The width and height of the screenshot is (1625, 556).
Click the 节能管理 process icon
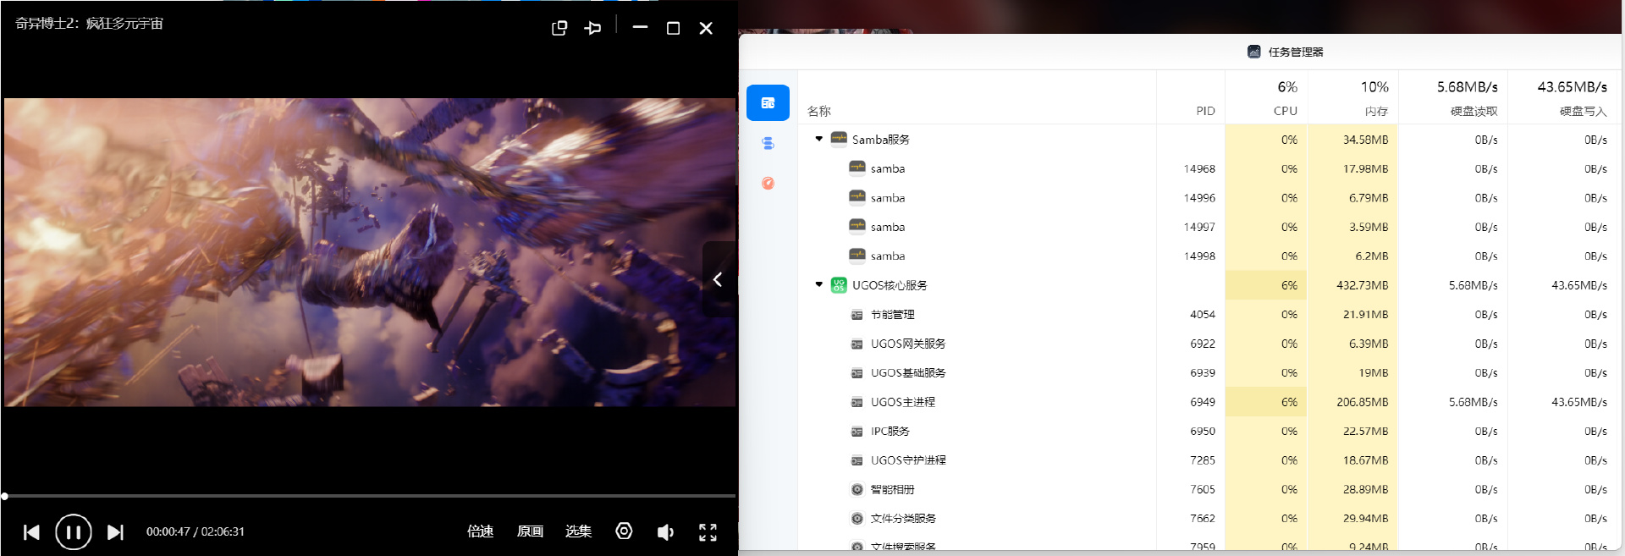(x=857, y=315)
